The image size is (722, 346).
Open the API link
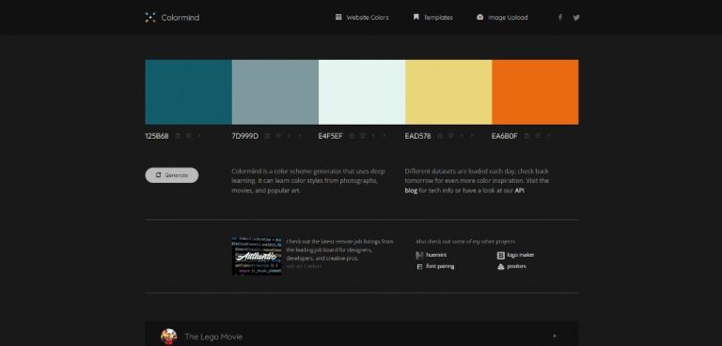[x=519, y=190]
